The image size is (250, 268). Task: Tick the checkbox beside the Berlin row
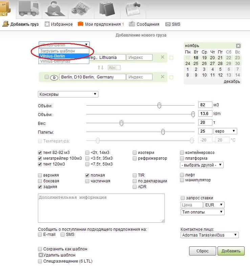[46, 77]
